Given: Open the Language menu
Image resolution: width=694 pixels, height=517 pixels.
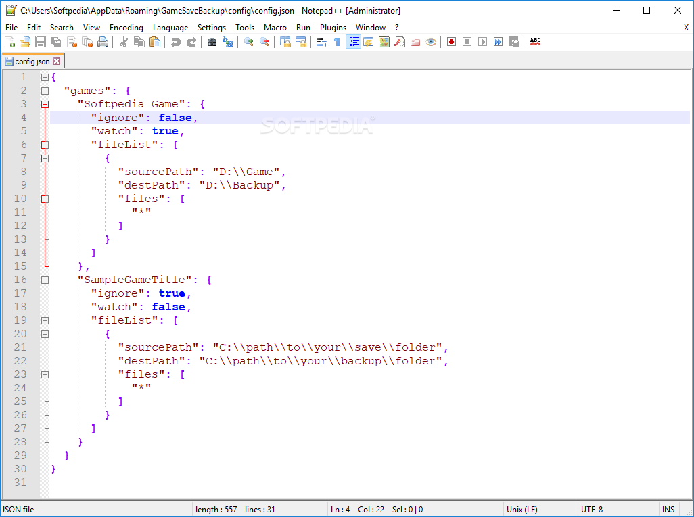Looking at the screenshot, I should pos(170,28).
